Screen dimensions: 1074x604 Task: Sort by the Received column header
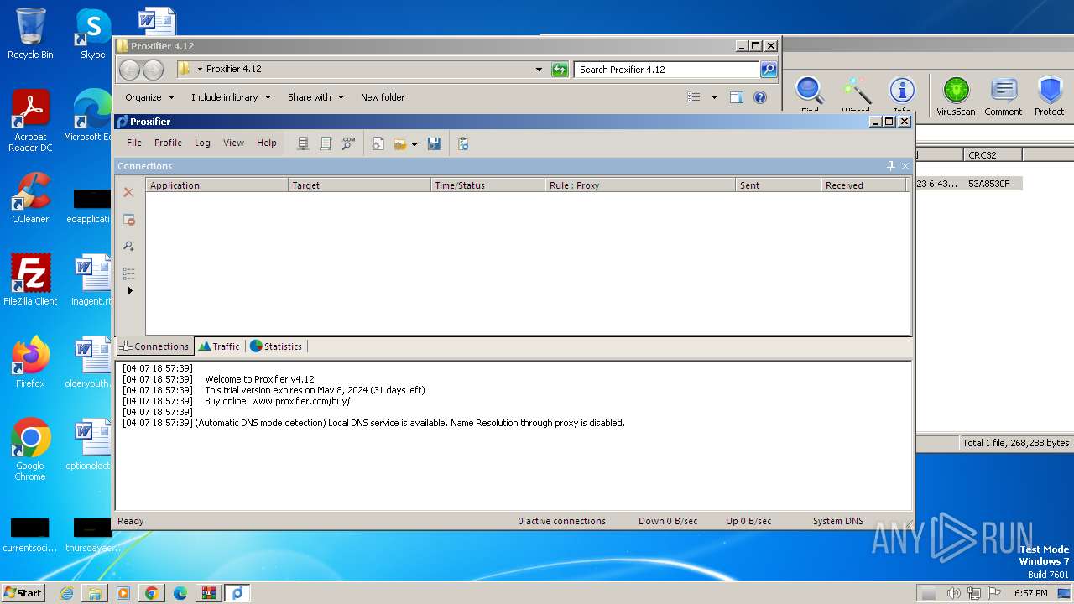pyautogui.click(x=863, y=185)
